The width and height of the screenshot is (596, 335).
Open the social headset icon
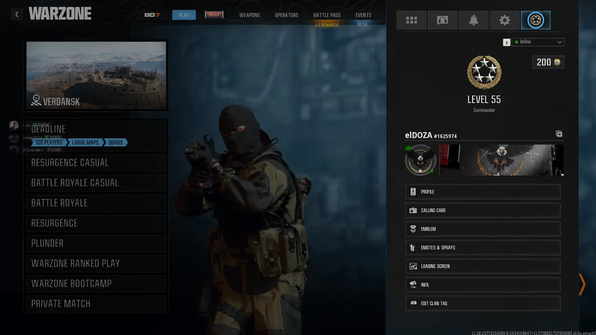pyautogui.click(x=442, y=20)
